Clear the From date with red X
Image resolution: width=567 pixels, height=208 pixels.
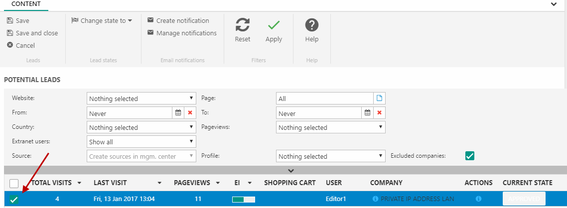[x=190, y=113]
